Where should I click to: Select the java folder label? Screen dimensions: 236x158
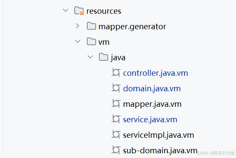[118, 58]
